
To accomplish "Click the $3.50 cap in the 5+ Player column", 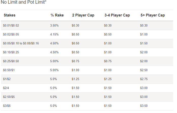I will click(144, 106).
